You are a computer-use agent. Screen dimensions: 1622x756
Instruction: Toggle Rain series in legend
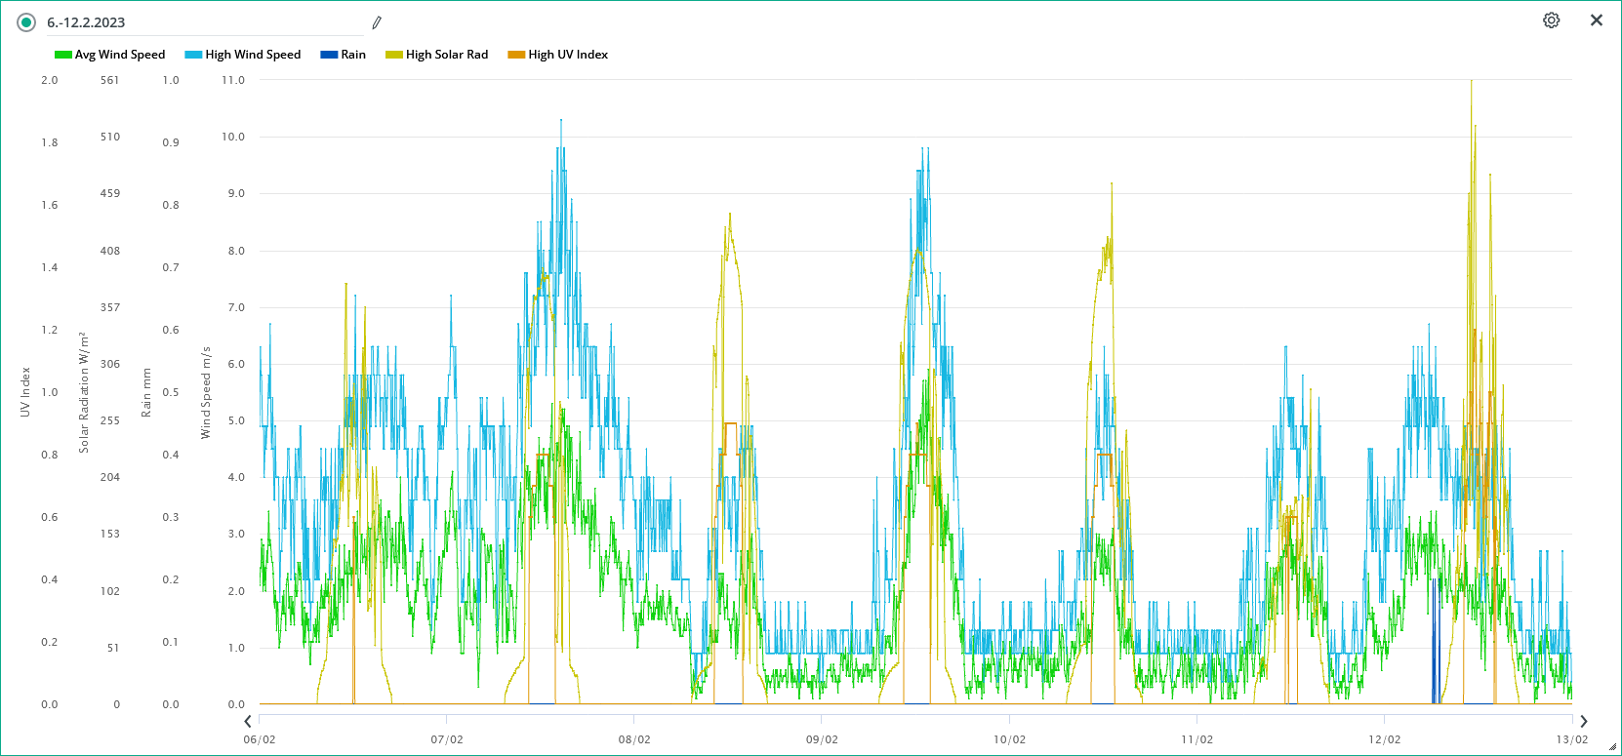tap(344, 55)
